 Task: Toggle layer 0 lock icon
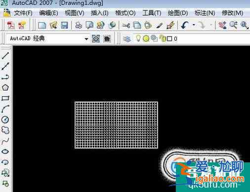pyautogui.click(x=163, y=38)
